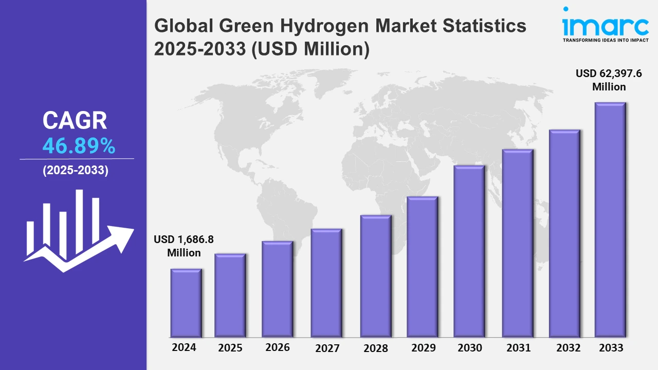Image resolution: width=658 pixels, height=370 pixels.
Task: Click the 2029 axis label
Action: coord(424,348)
